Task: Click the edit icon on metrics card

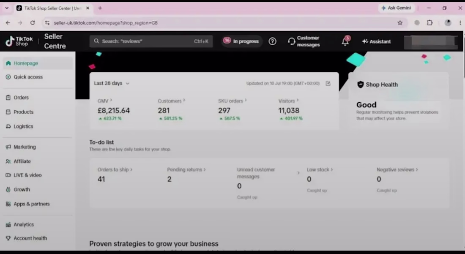Action: 328,83
